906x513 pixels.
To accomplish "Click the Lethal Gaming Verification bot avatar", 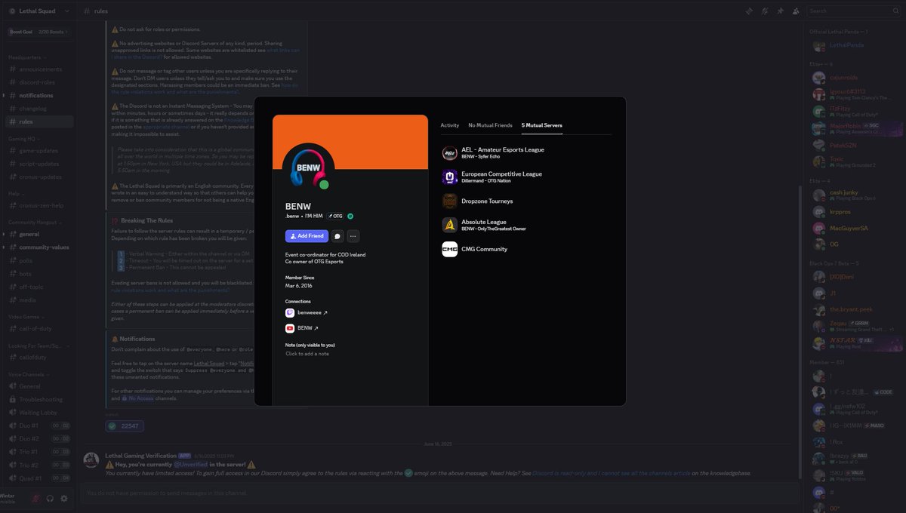I will [x=91, y=460].
